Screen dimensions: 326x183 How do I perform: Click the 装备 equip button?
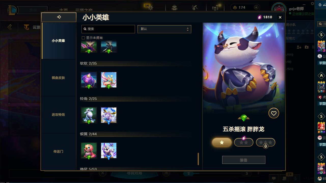pos(244,160)
